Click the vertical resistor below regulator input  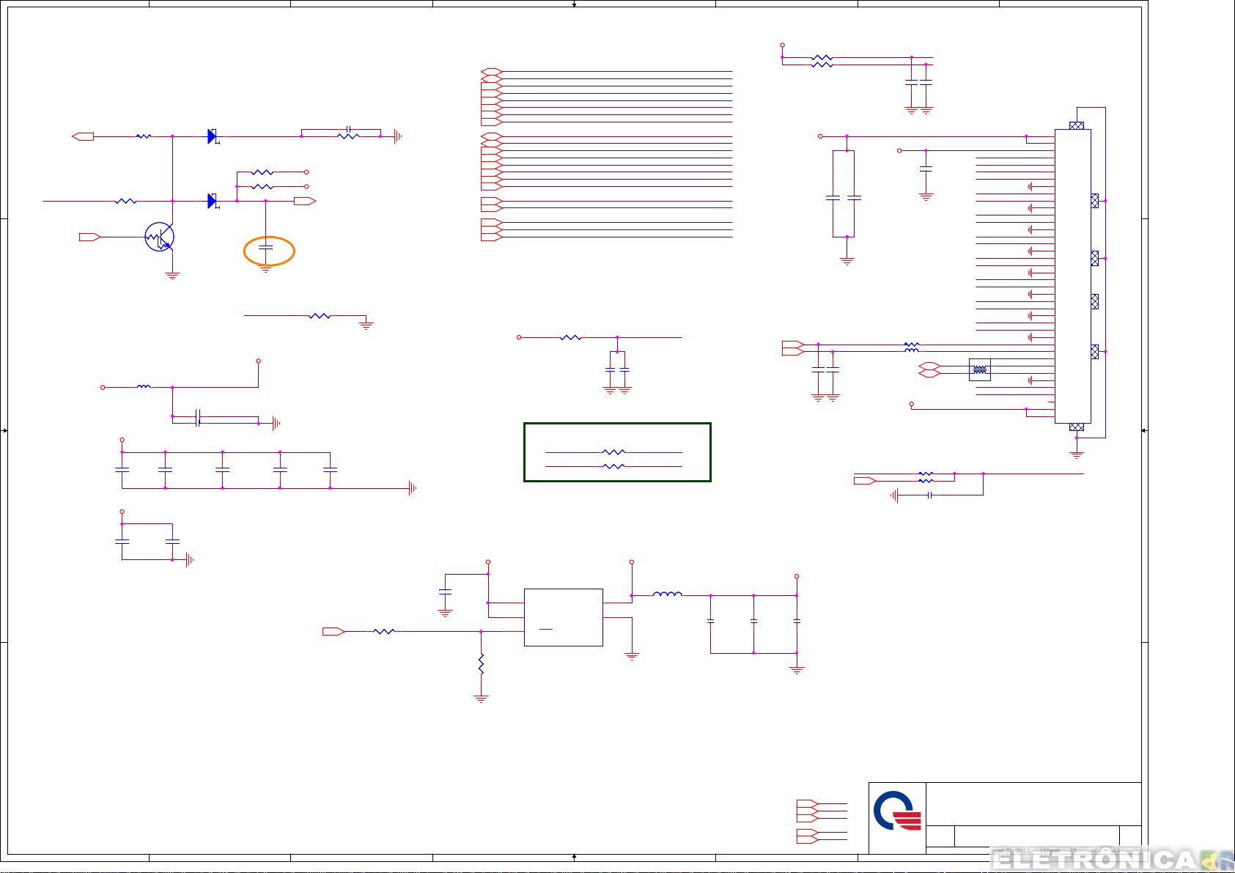point(481,664)
